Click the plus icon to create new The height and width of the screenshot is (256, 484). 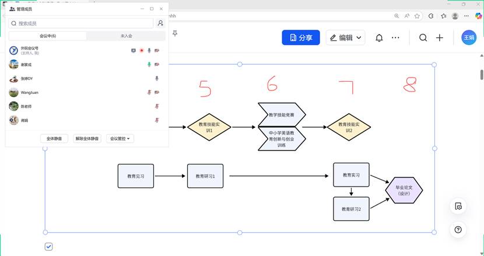coord(440,38)
